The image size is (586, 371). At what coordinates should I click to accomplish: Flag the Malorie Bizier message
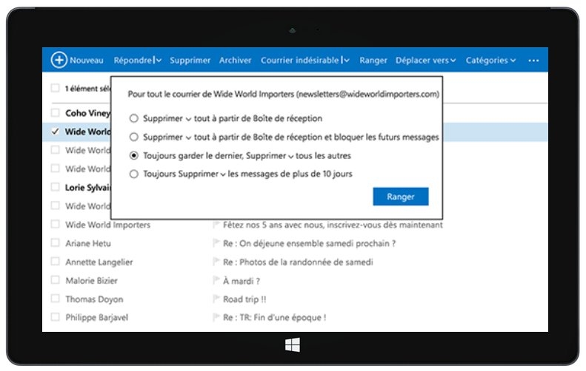[216, 280]
